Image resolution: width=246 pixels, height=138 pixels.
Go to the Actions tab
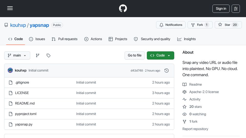pyautogui.click(x=93, y=39)
